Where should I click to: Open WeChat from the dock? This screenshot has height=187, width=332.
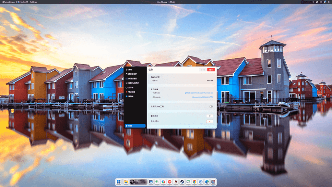tap(157, 182)
